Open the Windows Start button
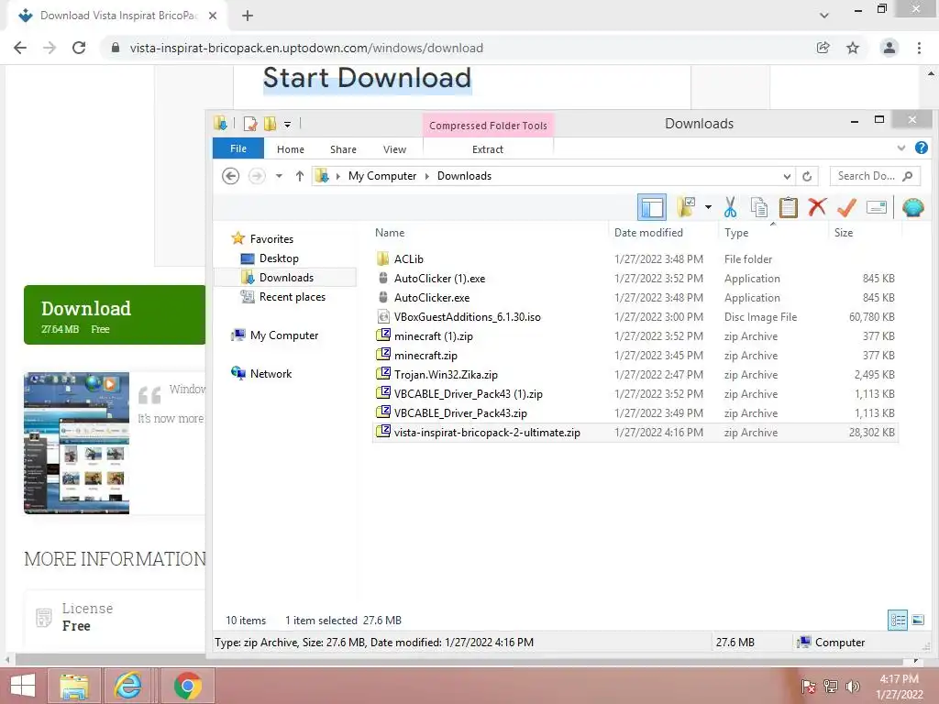The height and width of the screenshot is (704, 939). (23, 686)
